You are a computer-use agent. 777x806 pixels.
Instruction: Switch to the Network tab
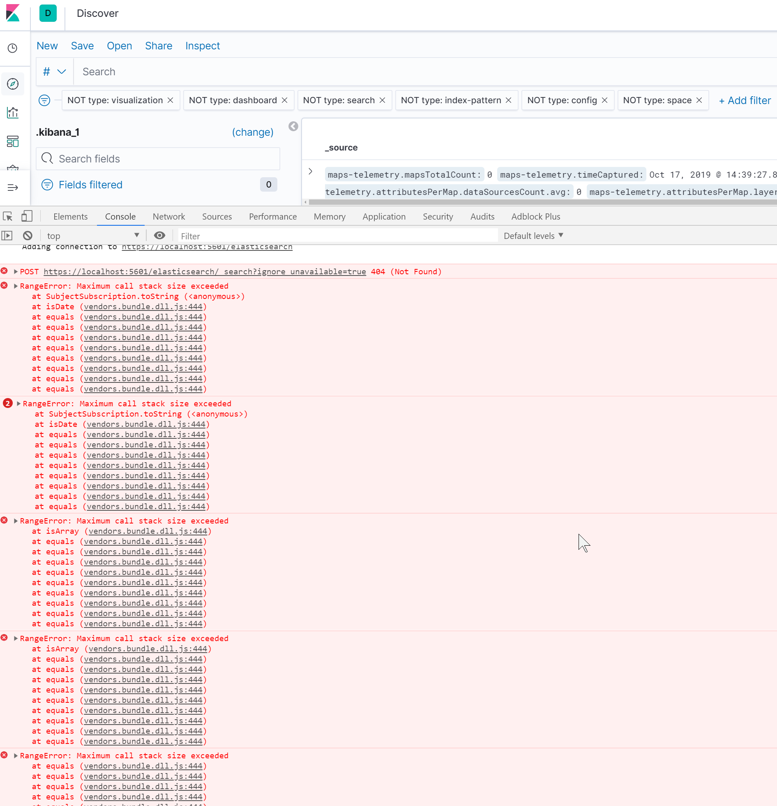pos(169,216)
